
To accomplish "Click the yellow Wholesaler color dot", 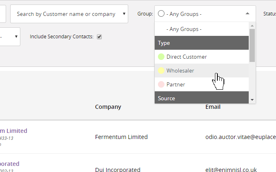I will [x=161, y=71].
